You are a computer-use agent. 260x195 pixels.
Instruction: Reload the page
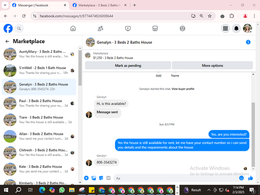[24, 16]
